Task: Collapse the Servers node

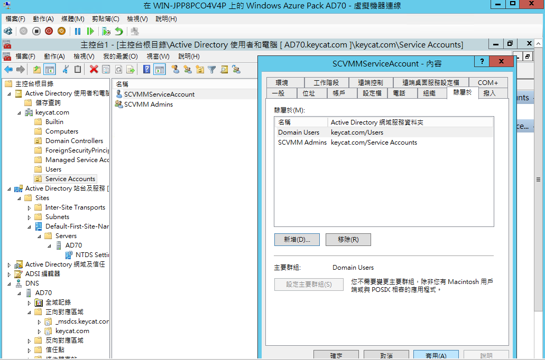Action: [x=39, y=236]
